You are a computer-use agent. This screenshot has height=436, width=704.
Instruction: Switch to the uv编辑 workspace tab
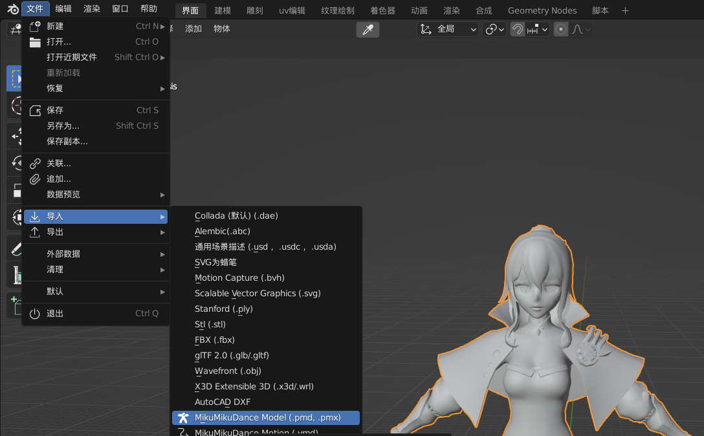pos(292,10)
